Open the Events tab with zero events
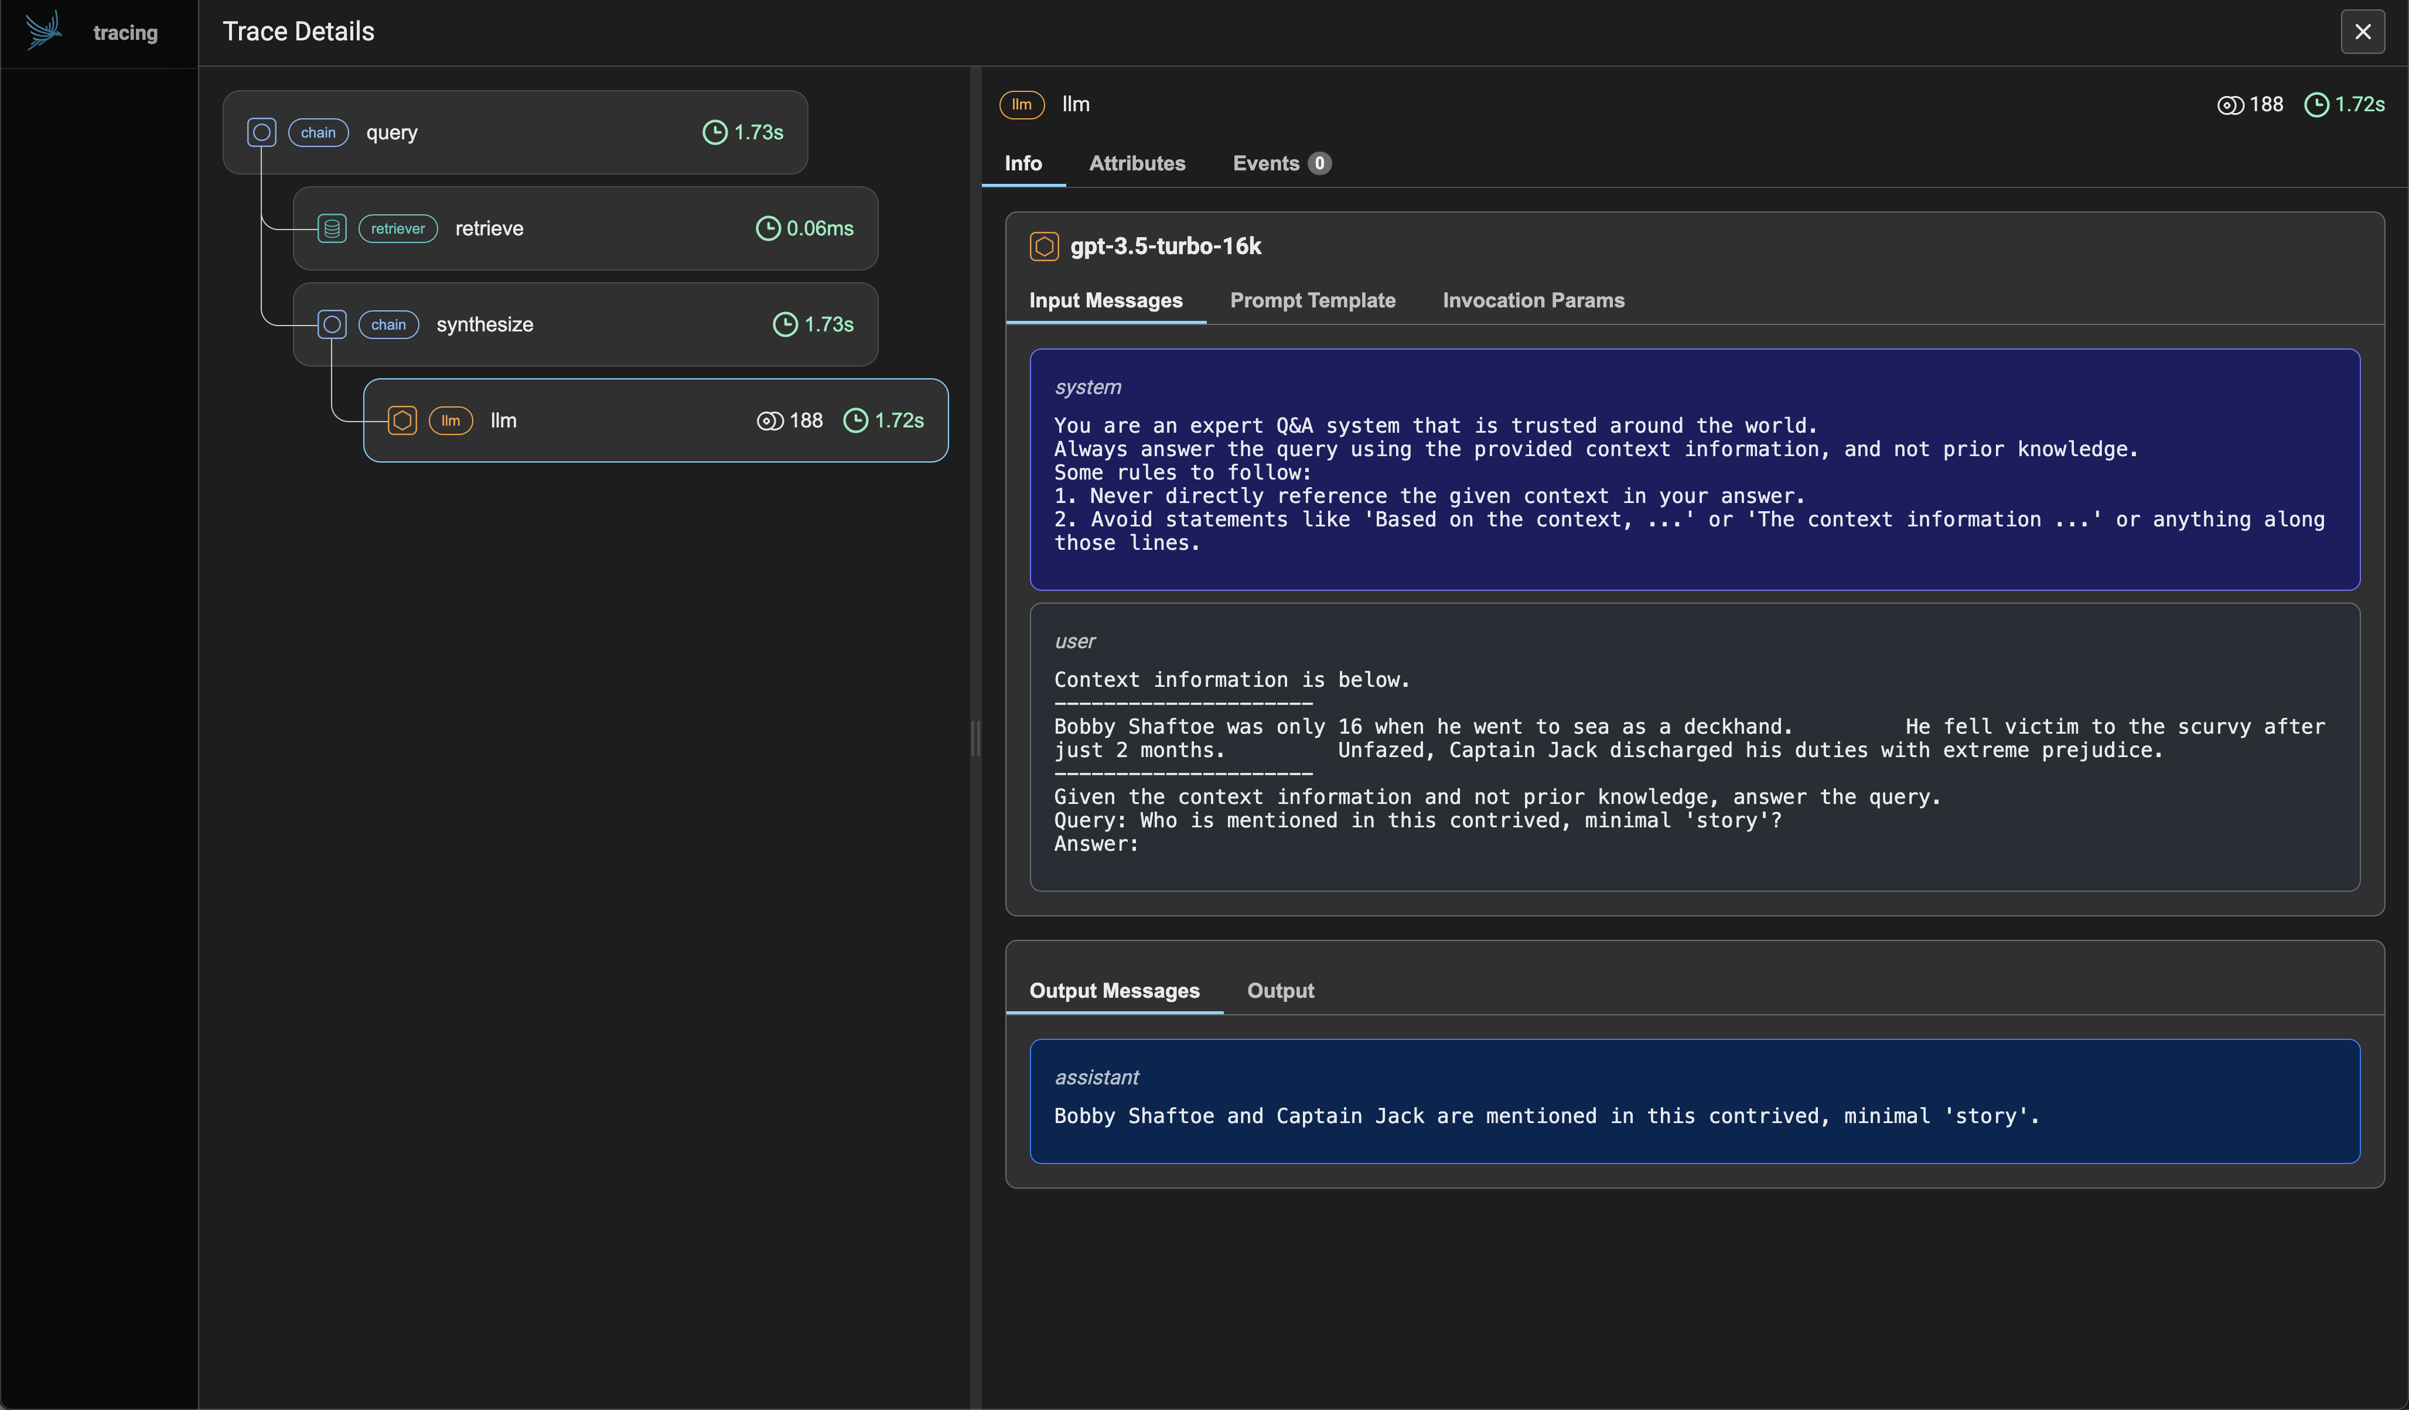 click(1280, 163)
